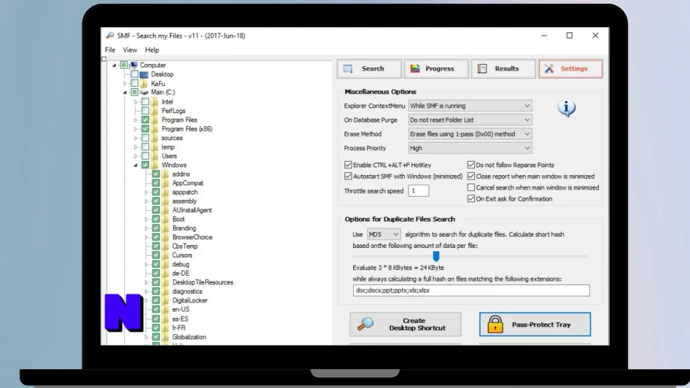Enable Cancel search when main window minimized
Screen dimensions: 690x388
[471, 187]
